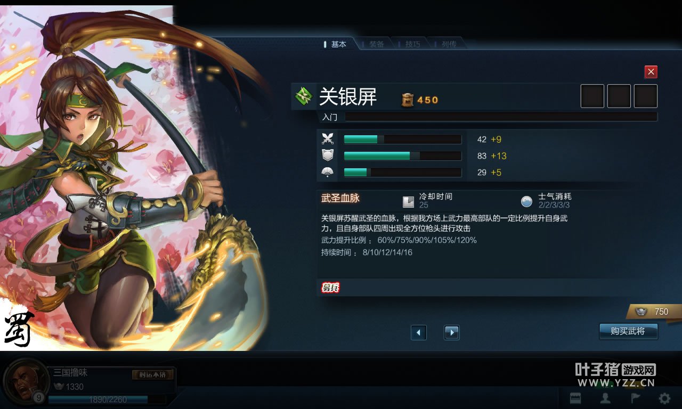The image size is (682, 409).
Task: Click the 购买武将 button
Action: click(628, 331)
